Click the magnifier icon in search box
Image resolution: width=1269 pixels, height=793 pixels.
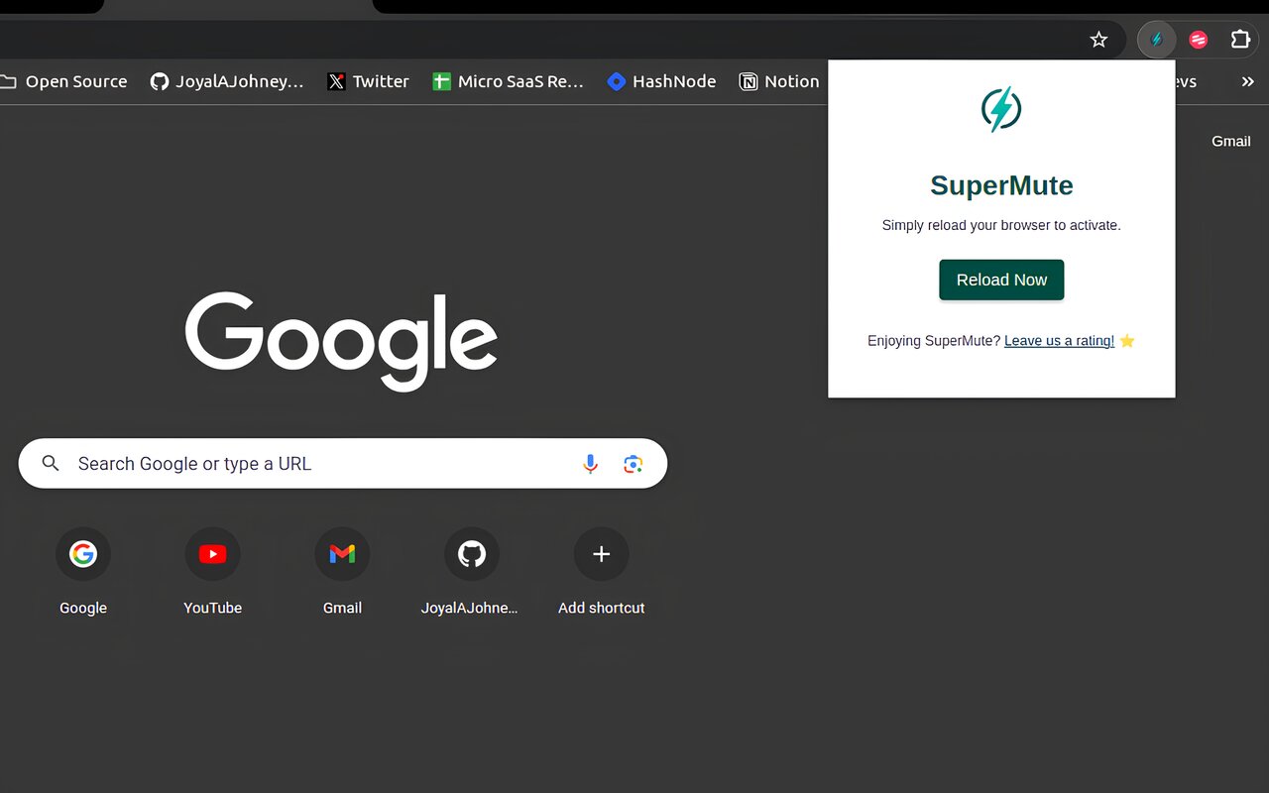51,463
